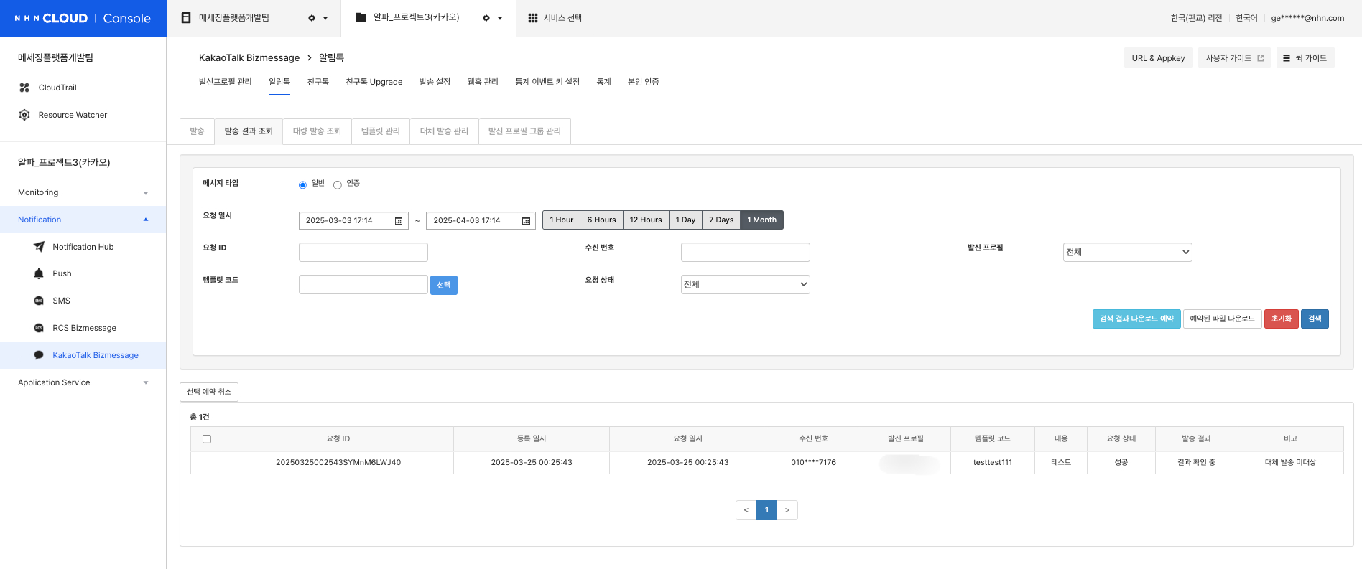
Task: Open the 발신프로필 관리 menu
Action: [225, 82]
